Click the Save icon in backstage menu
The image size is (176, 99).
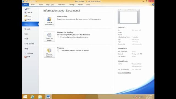click(26, 9)
